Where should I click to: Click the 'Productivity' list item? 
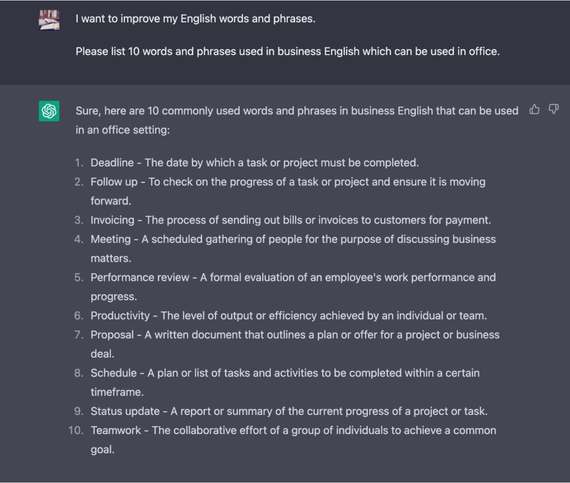tap(288, 315)
